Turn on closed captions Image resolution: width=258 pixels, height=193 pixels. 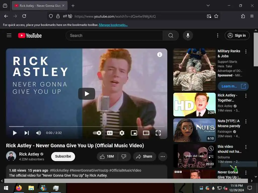pos(110,133)
